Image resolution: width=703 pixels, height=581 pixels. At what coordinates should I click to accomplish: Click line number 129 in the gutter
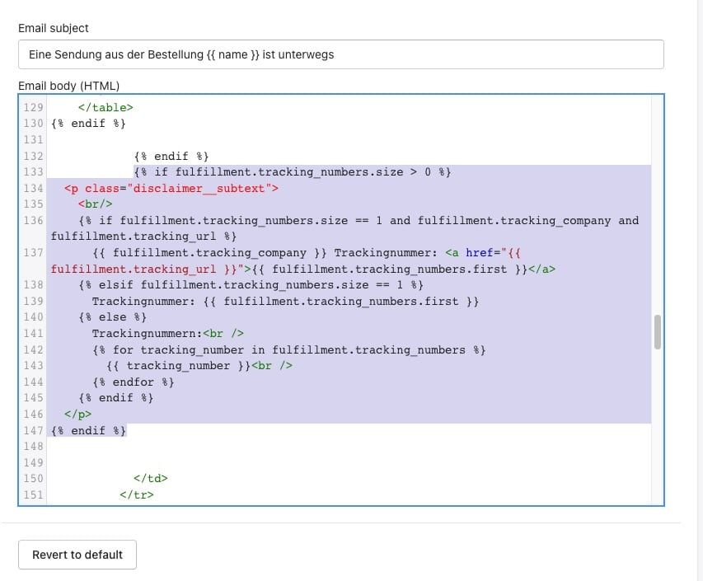33,107
